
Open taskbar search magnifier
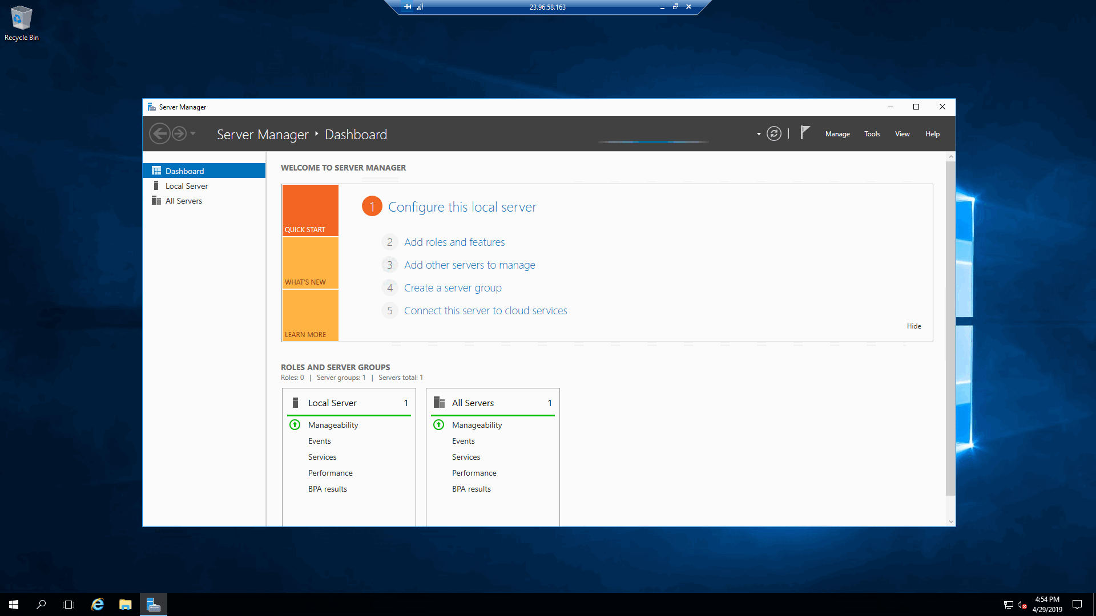tap(41, 605)
